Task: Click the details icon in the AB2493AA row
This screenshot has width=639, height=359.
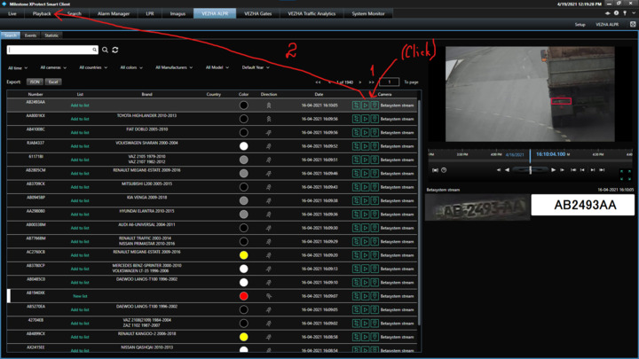Action: tap(357, 105)
